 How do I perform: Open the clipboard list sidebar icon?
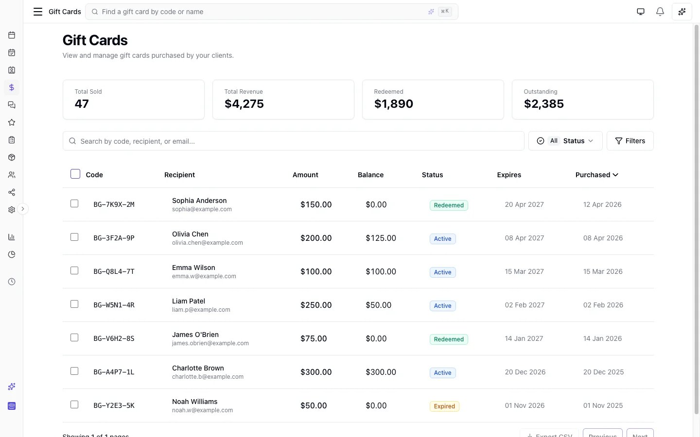pos(12,140)
